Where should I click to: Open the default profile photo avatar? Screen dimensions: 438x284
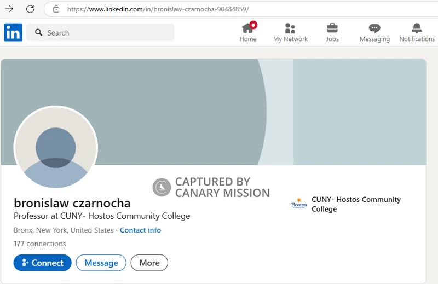pyautogui.click(x=56, y=147)
